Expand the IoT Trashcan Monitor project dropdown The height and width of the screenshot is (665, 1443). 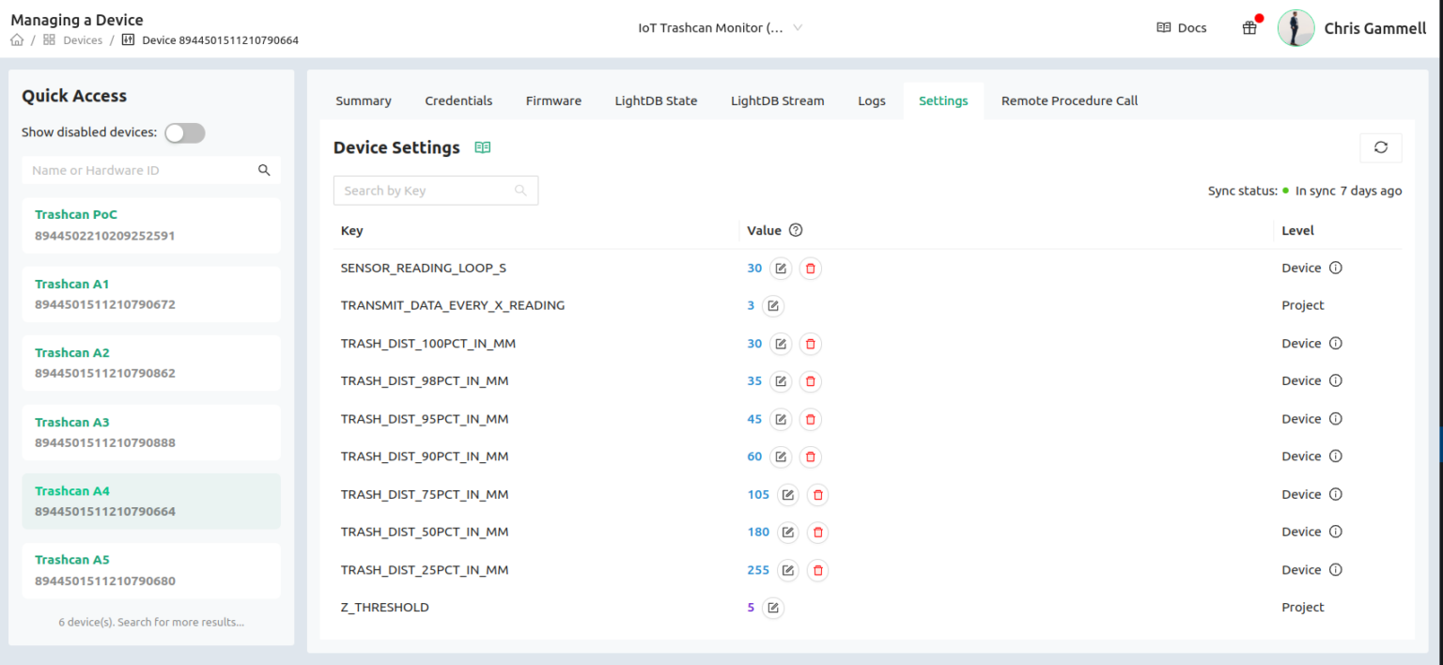(720, 28)
